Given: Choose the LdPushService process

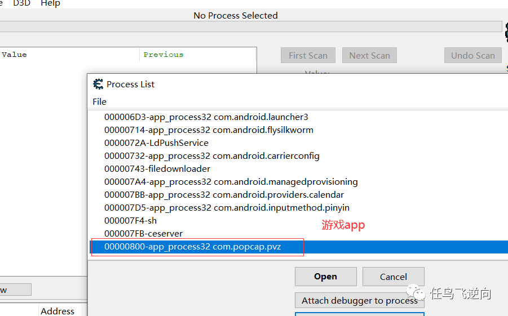Looking at the screenshot, I should click(156, 143).
